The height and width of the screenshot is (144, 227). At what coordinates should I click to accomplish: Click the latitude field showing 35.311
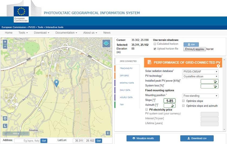point(78,141)
